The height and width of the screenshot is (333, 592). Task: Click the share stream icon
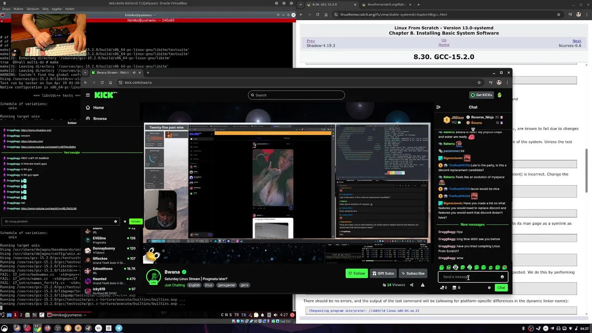(x=412, y=285)
